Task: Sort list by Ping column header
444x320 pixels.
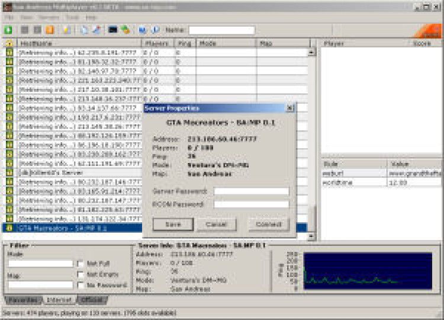Action: pos(185,43)
